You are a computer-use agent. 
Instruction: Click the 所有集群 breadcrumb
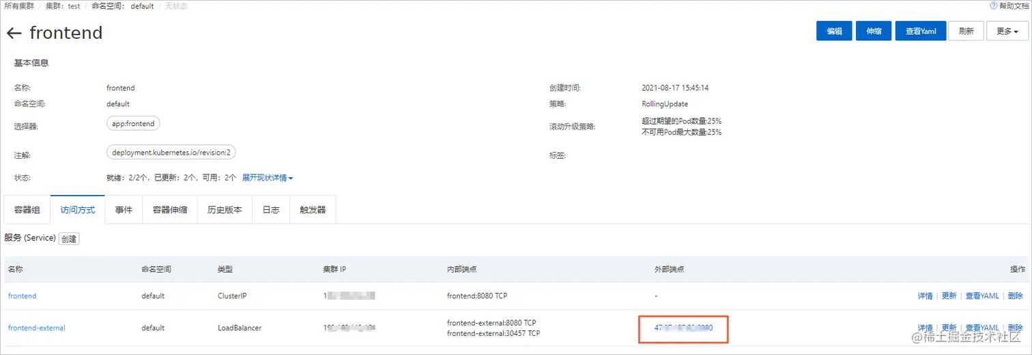pyautogui.click(x=19, y=5)
